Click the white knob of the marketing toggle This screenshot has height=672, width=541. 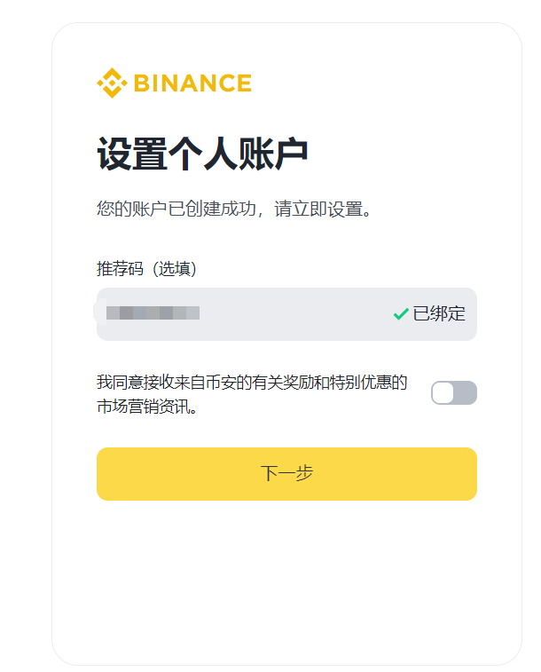coord(443,392)
